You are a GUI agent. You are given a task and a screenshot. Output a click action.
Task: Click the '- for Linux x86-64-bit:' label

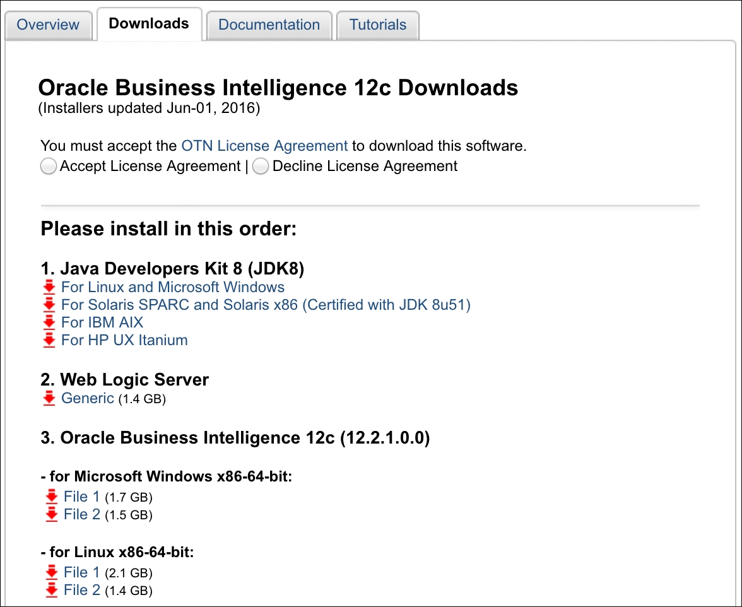tap(117, 552)
